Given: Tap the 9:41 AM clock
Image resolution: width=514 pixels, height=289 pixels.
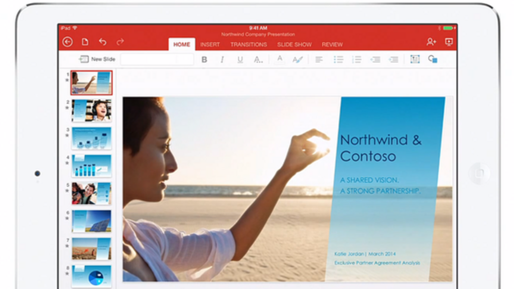Looking at the screenshot, I should pyautogui.click(x=258, y=28).
